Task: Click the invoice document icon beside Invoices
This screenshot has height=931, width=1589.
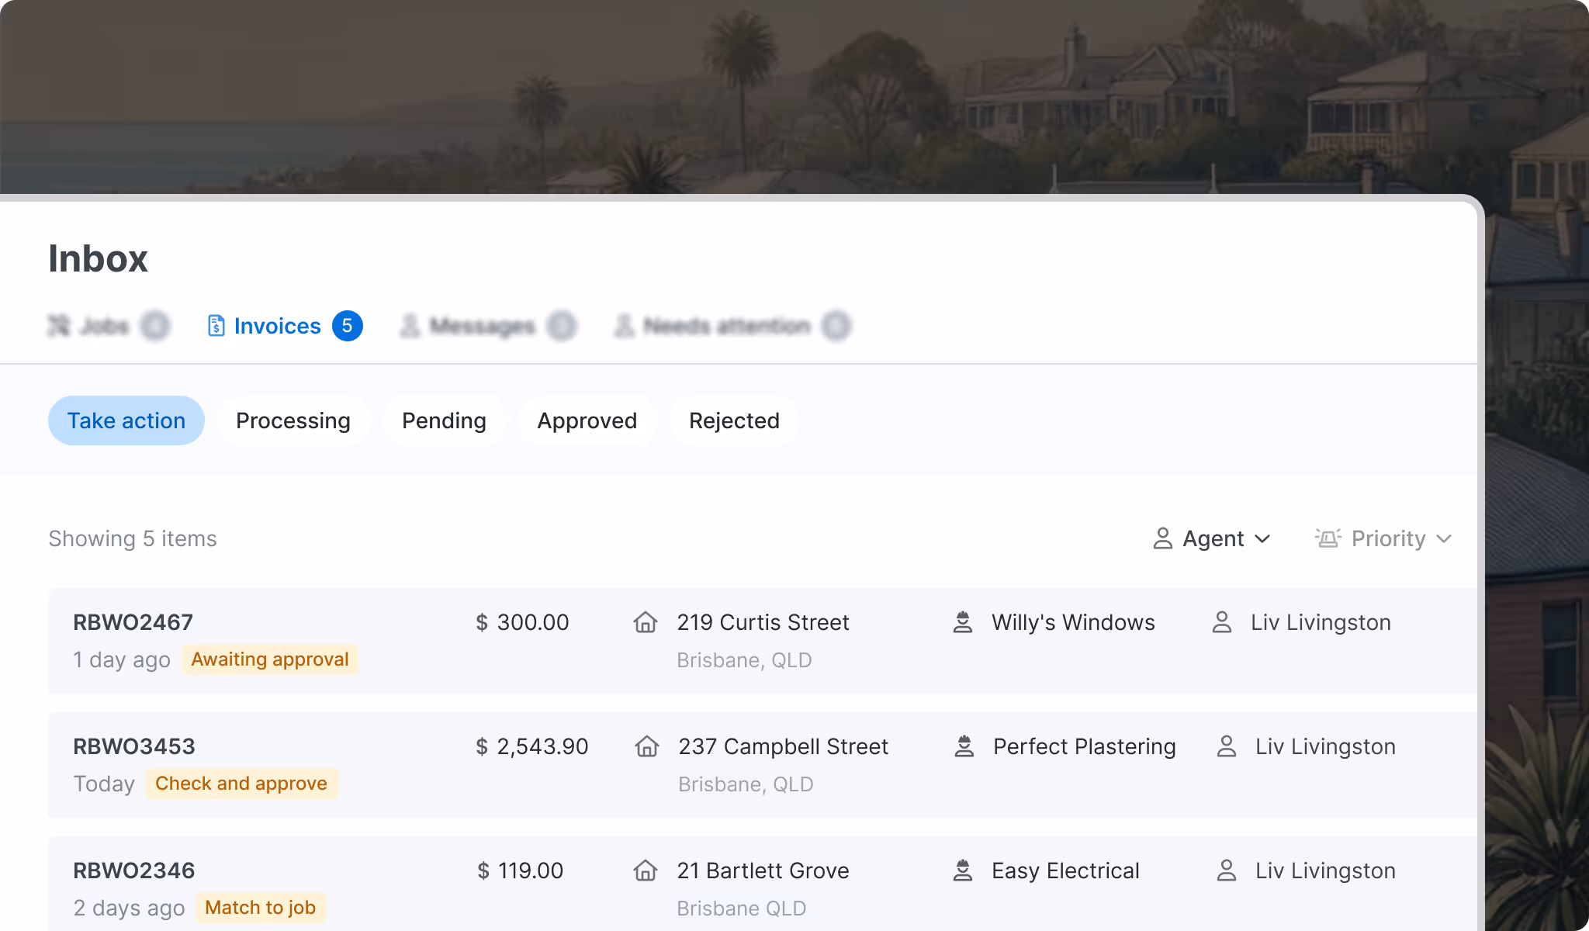Action: point(216,326)
